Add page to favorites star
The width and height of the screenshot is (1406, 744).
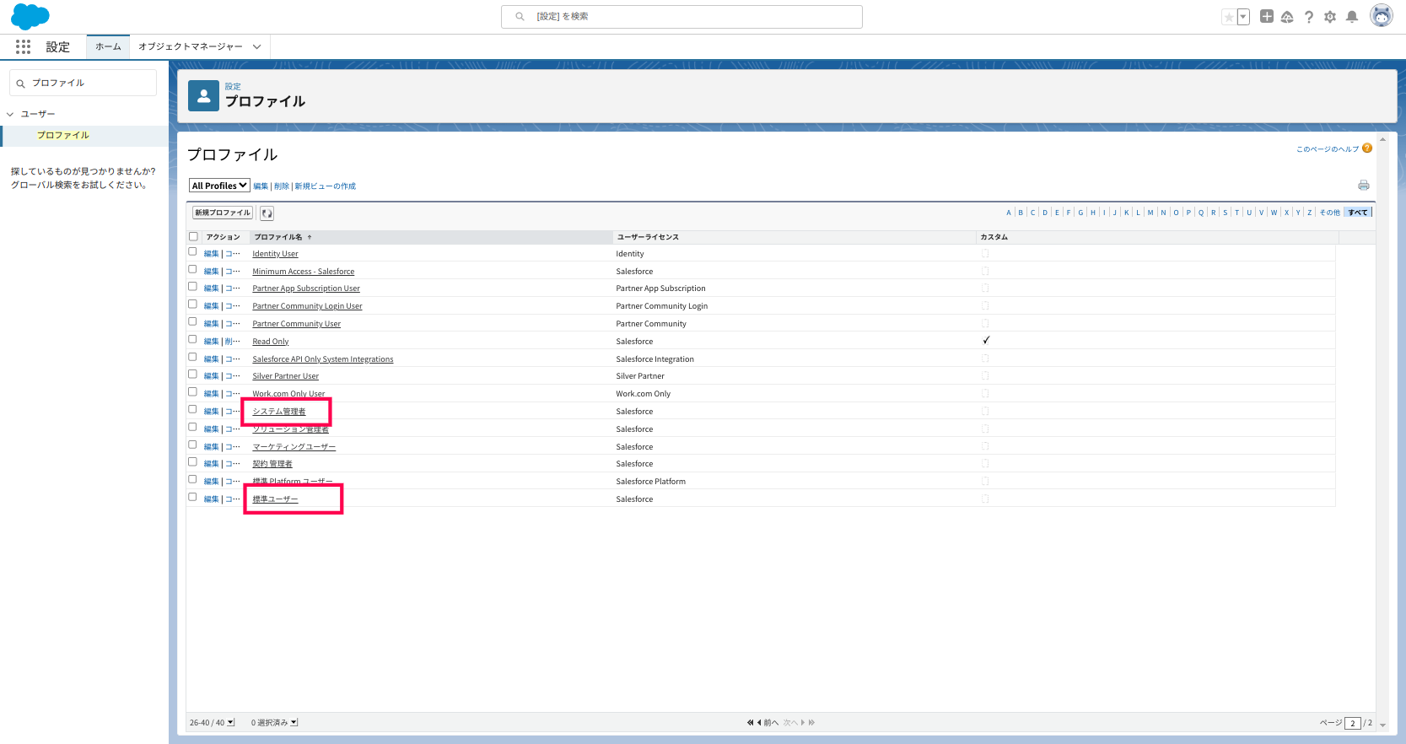[x=1229, y=17]
